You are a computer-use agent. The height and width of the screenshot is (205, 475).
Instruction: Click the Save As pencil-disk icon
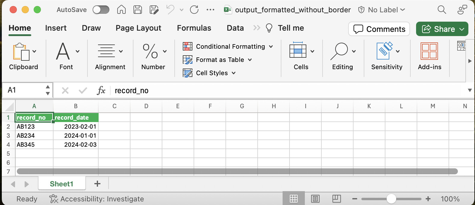pos(154,10)
